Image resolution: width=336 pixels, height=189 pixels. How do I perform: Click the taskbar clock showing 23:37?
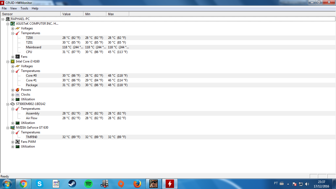[x=322, y=182]
